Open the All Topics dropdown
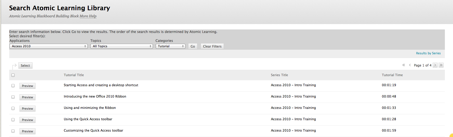The width and height of the screenshot is (453, 137). point(122,46)
